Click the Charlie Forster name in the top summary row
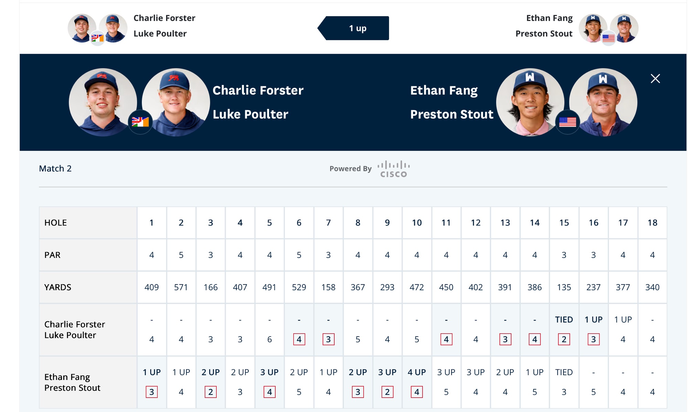Screen dimensions: 688x412 click(164, 18)
